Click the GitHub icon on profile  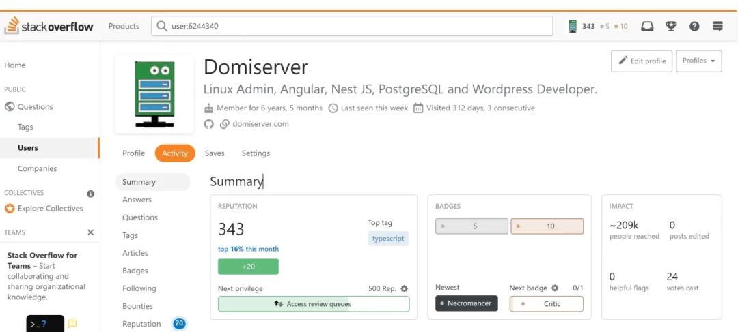click(x=209, y=124)
